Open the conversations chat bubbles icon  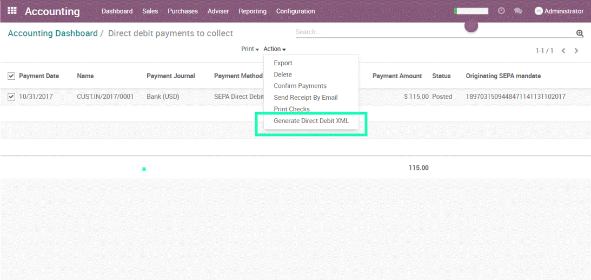pos(518,11)
